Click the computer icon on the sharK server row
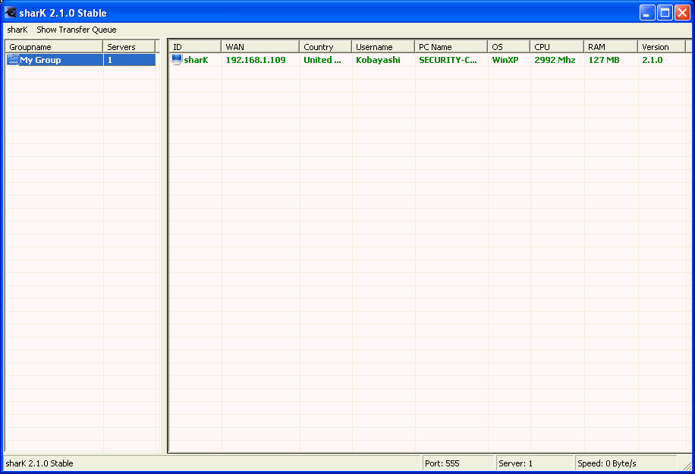 pyautogui.click(x=175, y=59)
